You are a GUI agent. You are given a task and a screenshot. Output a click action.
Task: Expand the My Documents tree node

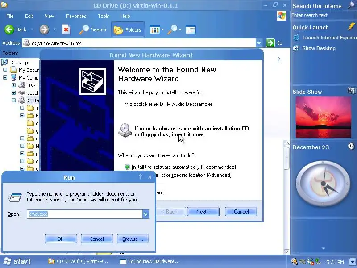5,70
